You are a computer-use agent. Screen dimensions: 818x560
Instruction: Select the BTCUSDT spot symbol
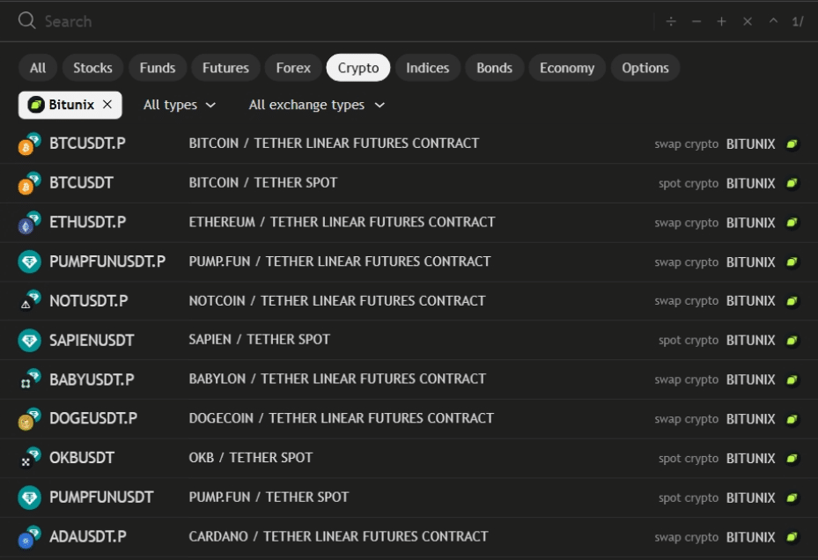pyautogui.click(x=409, y=183)
